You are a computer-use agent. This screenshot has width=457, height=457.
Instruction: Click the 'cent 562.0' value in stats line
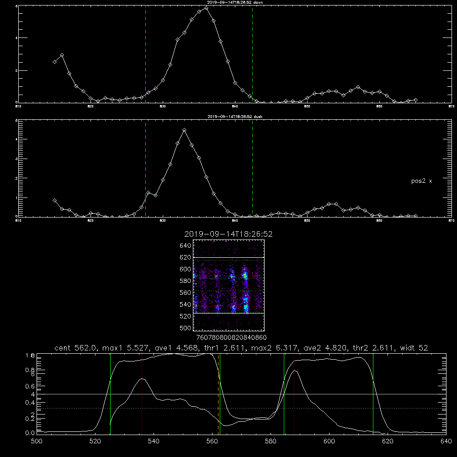coord(76,348)
